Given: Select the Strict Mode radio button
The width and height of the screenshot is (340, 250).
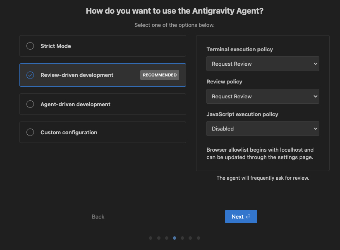Looking at the screenshot, I should coord(30,46).
